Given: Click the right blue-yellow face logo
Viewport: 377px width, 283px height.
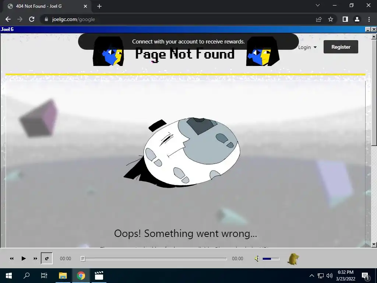Looking at the screenshot, I should click(x=263, y=52).
